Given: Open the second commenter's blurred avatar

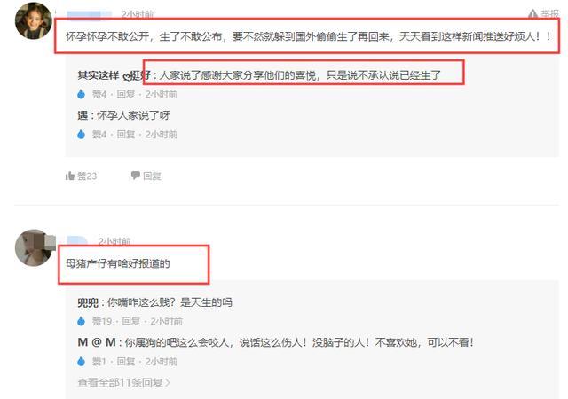Looking at the screenshot, I should tap(34, 247).
